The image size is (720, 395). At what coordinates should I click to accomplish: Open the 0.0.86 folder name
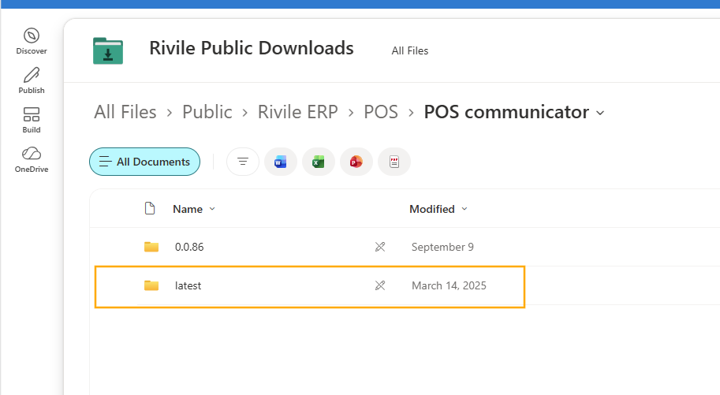click(x=189, y=247)
